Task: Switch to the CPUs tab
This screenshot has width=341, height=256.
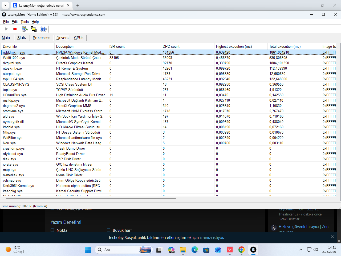Action: coord(79,38)
